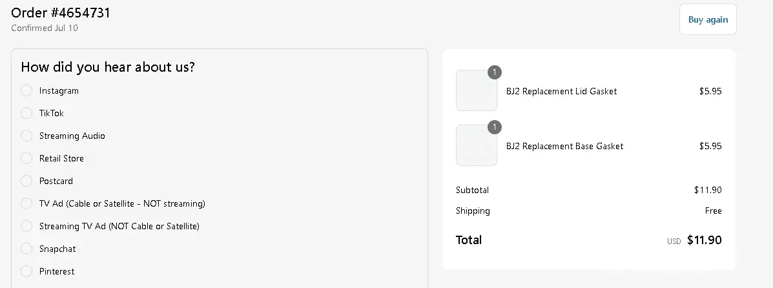Choose TV Ad (Cable or Satellite) option
This screenshot has width=773, height=288.
click(x=26, y=203)
